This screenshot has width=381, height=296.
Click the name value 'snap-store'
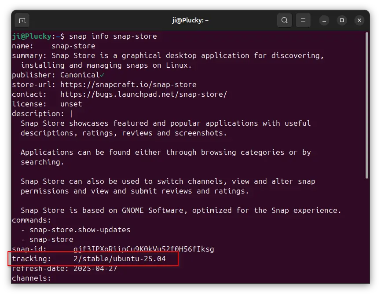click(x=73, y=46)
